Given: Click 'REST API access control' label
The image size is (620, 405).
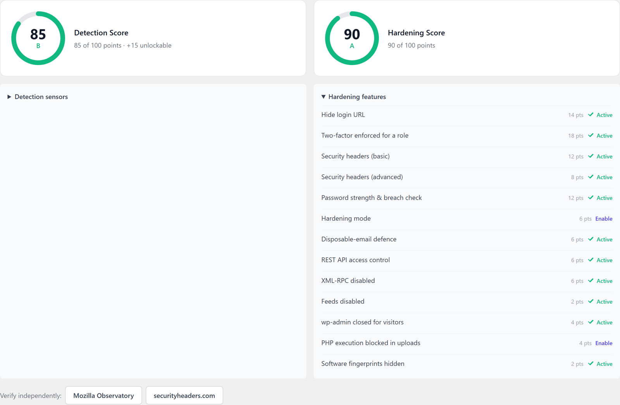Looking at the screenshot, I should pos(355,260).
